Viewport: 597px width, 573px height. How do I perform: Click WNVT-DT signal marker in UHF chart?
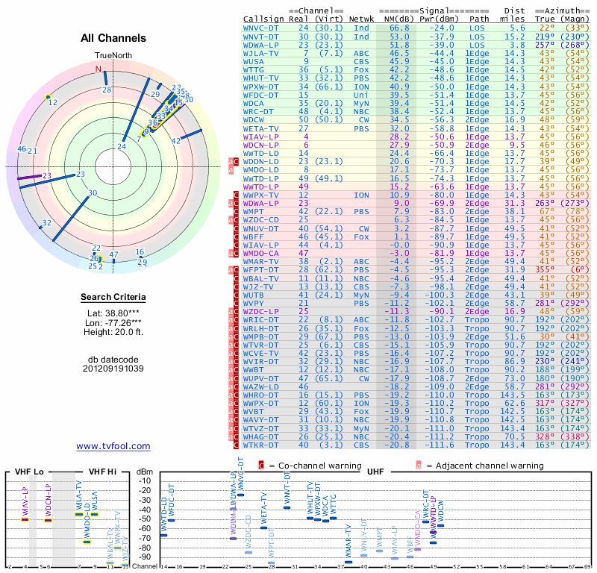click(x=287, y=507)
